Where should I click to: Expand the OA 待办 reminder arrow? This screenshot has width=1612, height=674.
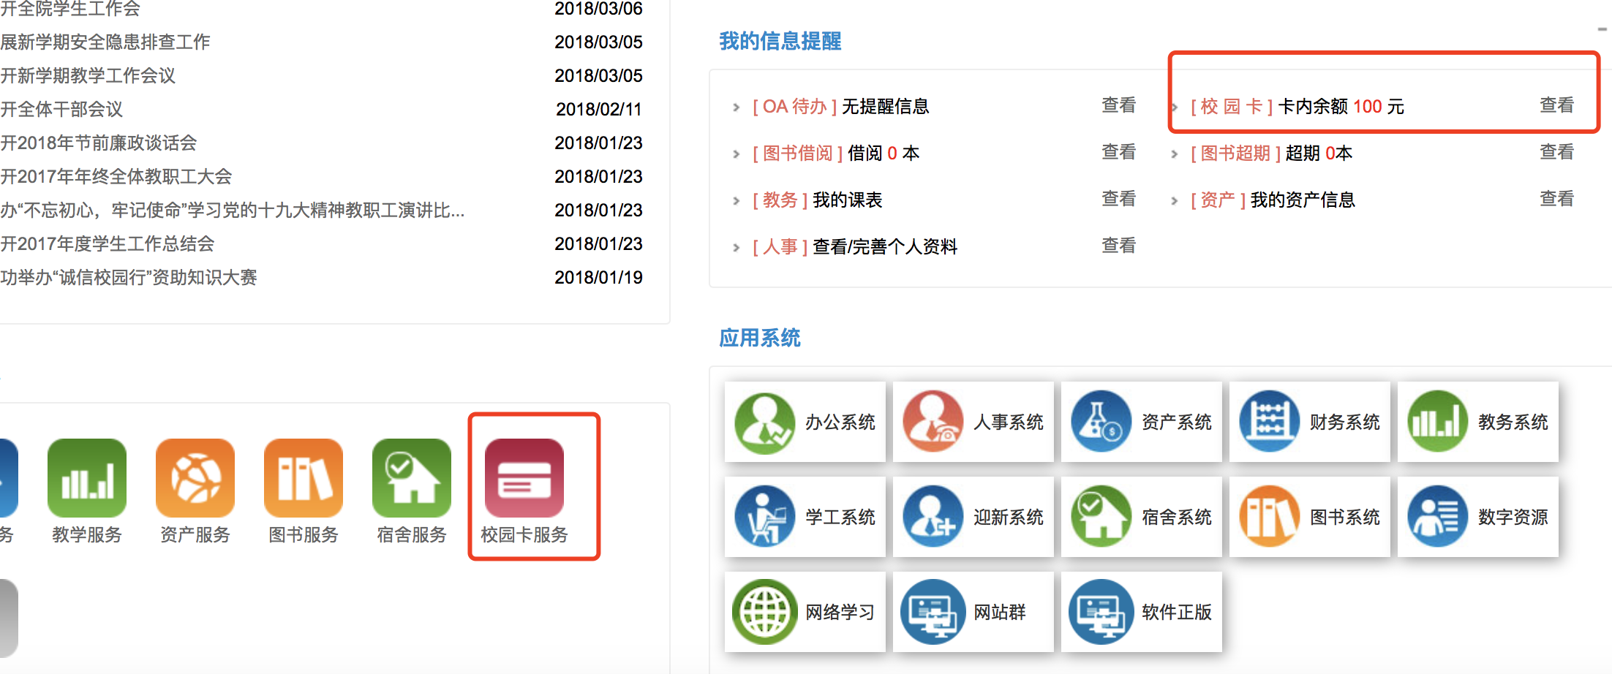[x=737, y=107]
